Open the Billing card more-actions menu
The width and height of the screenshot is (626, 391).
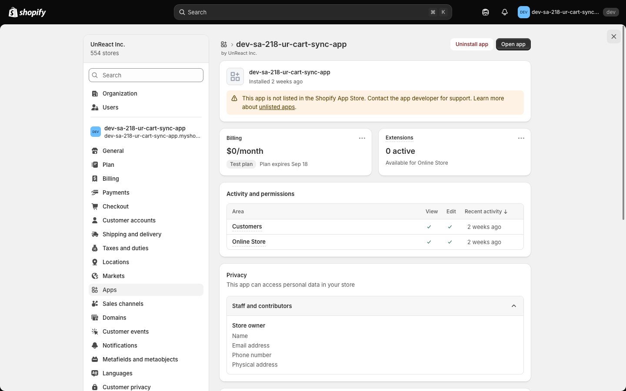pos(362,138)
